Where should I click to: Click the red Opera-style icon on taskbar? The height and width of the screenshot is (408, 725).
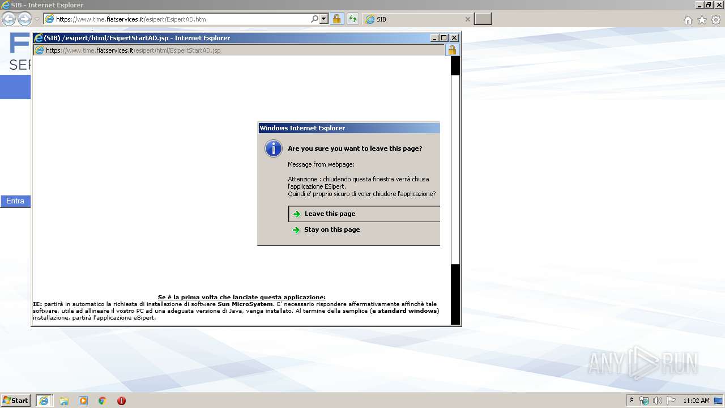121,401
